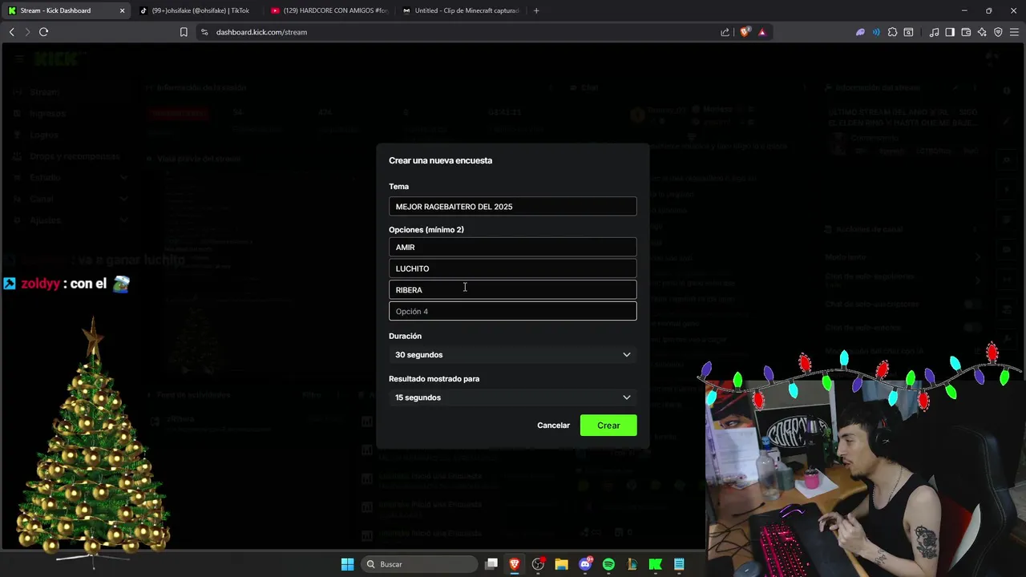This screenshot has width=1026, height=577.
Task: Click the Crear button
Action: [608, 426]
